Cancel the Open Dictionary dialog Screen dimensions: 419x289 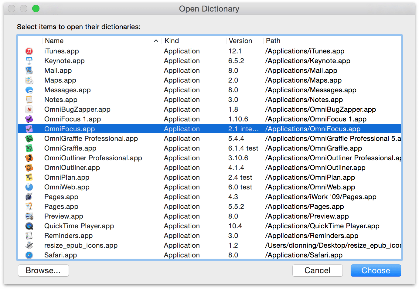(x=318, y=270)
